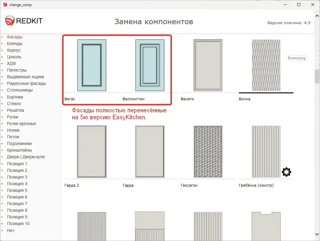
Task: Select the Двери | Двери-купе category
Action: tap(25, 157)
